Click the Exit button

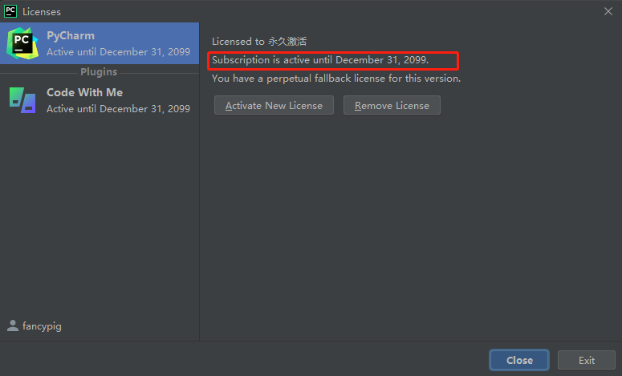587,360
